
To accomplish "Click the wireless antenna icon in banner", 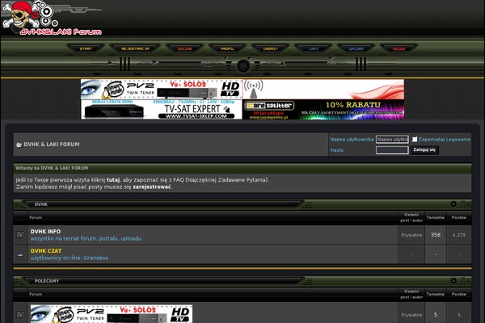I will pos(254,89).
